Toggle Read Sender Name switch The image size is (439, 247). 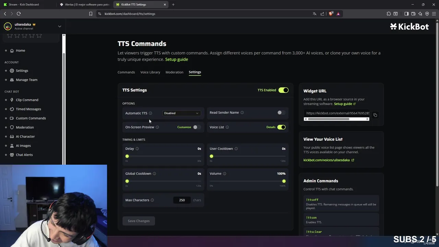281,113
